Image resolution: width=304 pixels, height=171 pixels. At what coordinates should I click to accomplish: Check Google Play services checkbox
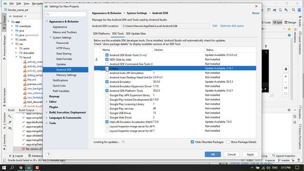[x=107, y=109]
